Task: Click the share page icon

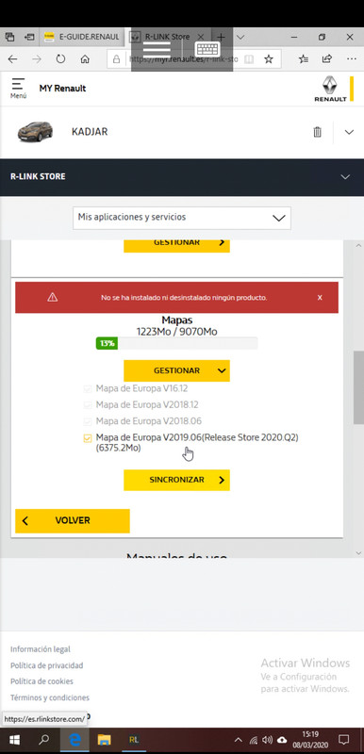Action: pyautogui.click(x=327, y=59)
